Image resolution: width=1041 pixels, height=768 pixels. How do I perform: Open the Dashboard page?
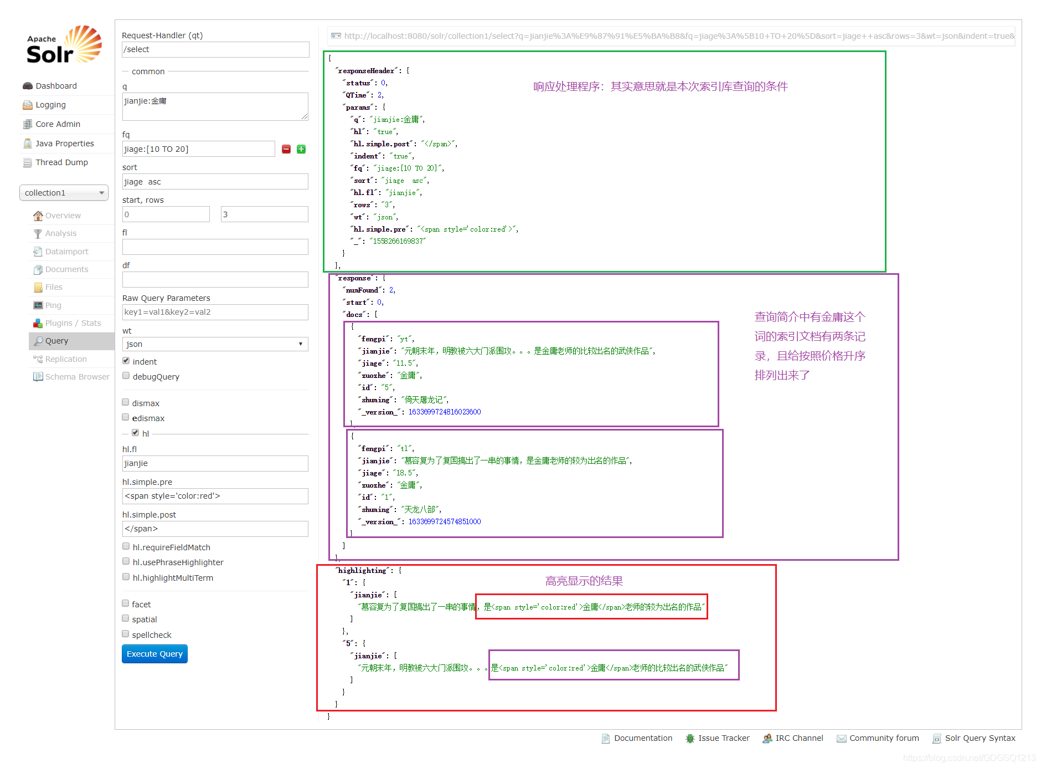[56, 86]
